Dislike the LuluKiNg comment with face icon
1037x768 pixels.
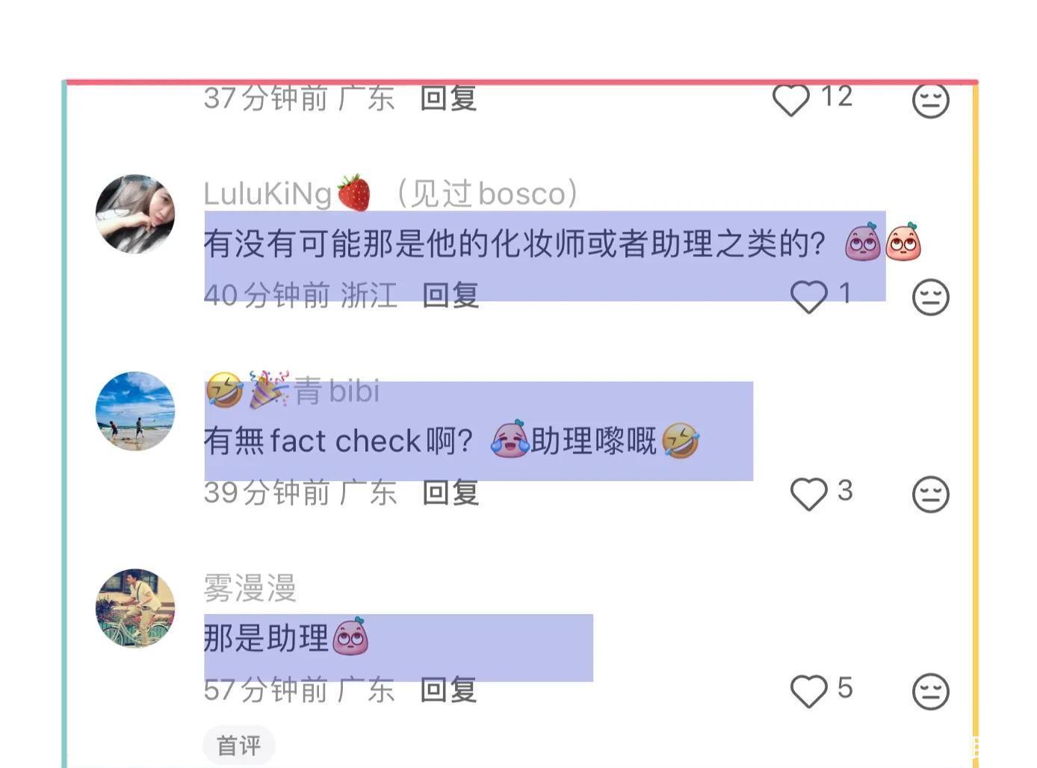point(931,297)
